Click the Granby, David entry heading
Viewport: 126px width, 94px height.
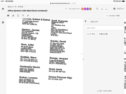(58, 41)
